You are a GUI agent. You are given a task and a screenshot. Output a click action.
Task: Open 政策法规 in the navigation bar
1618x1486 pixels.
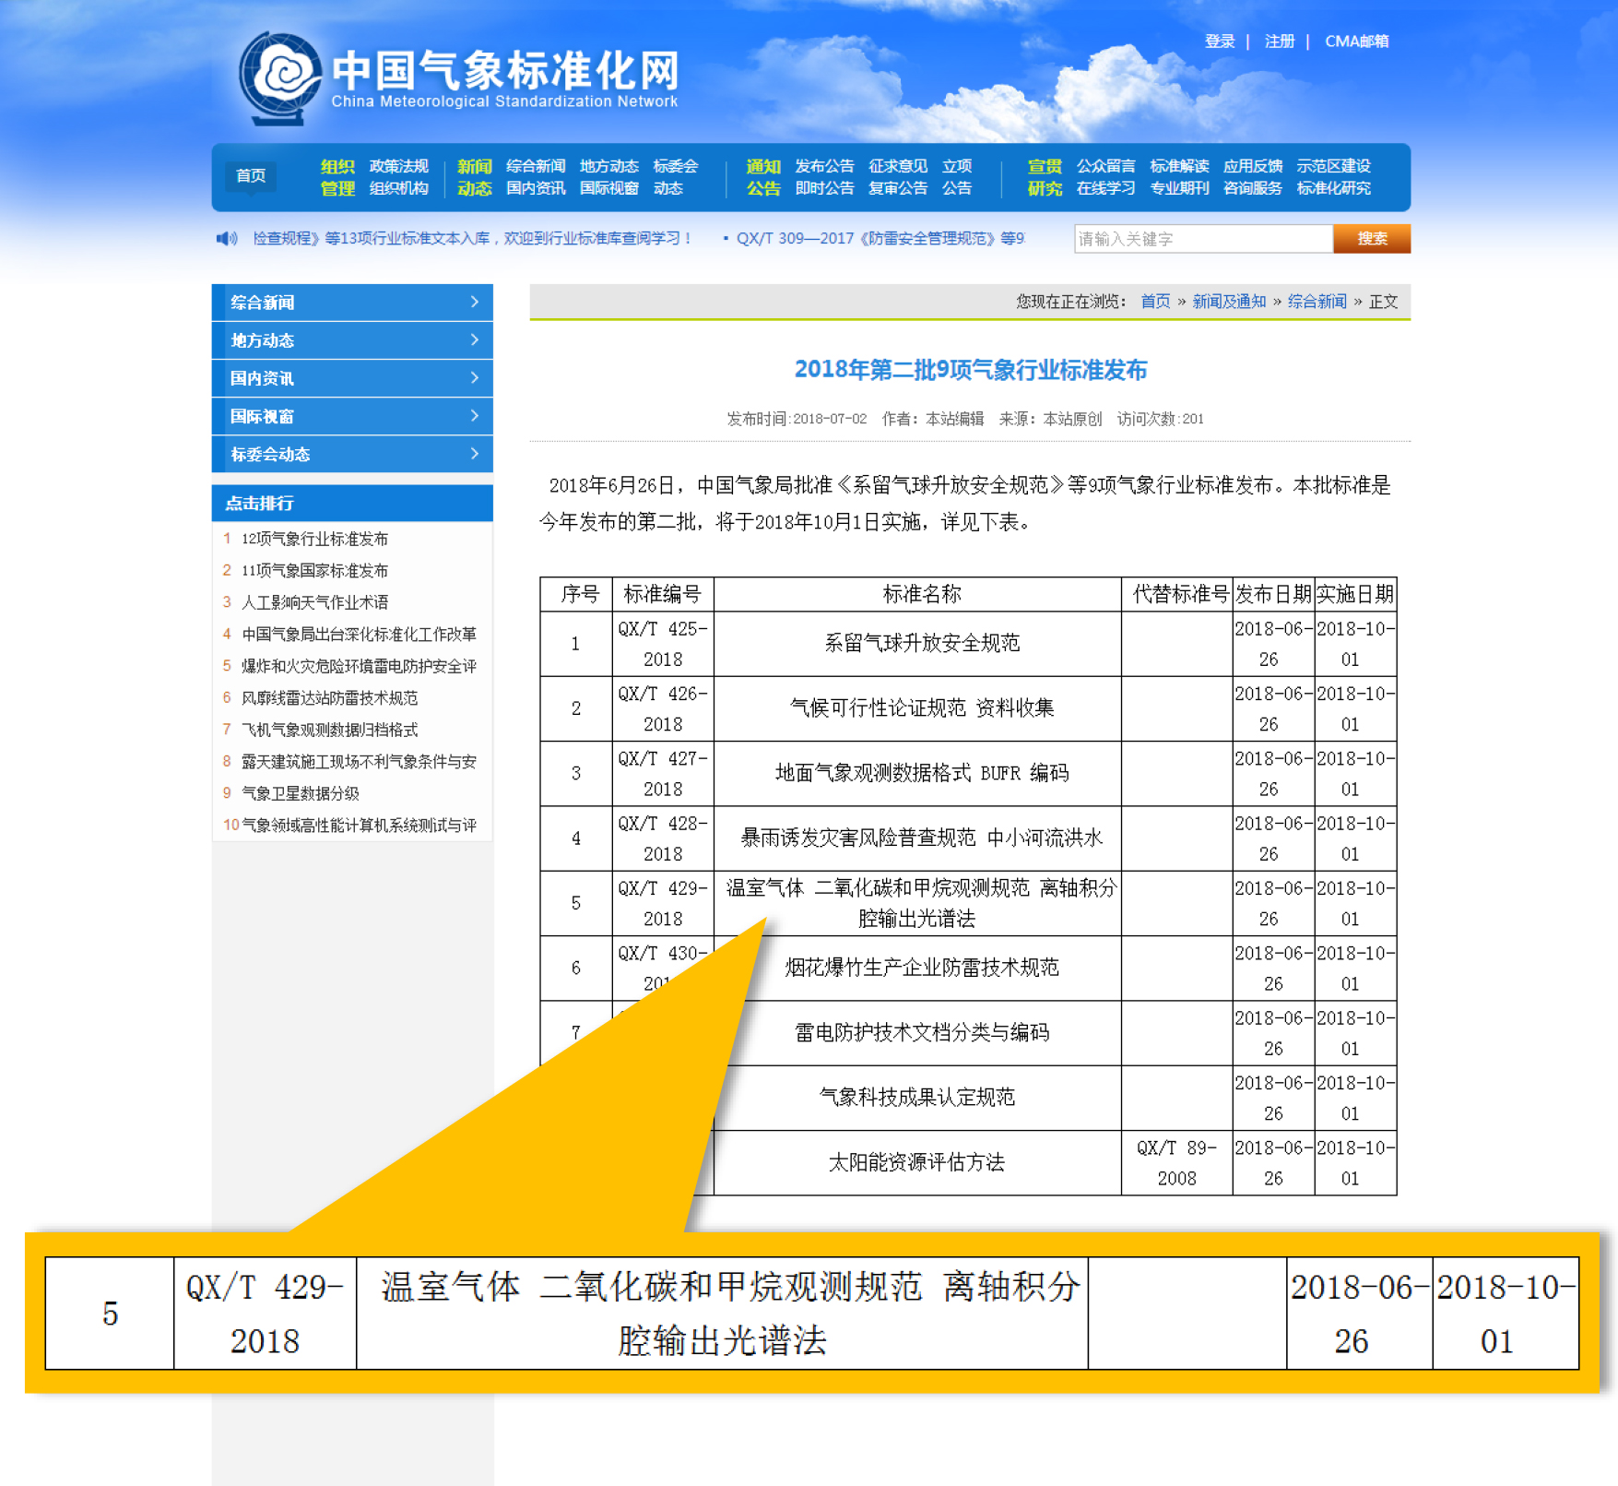pyautogui.click(x=398, y=166)
